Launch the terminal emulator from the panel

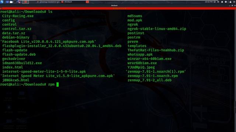15,2
